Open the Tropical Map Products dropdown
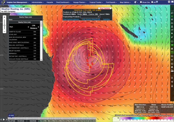Image resolution: width=174 pixels, height=122 pixels. pos(90,17)
